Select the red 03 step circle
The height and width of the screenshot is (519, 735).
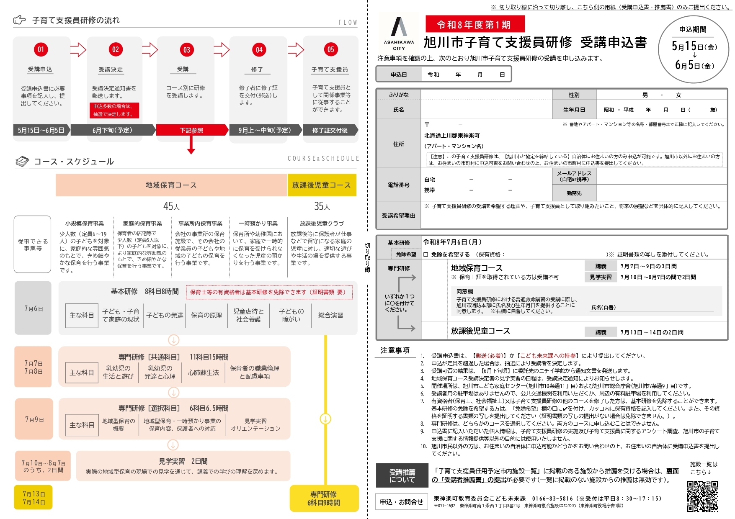pos(186,50)
